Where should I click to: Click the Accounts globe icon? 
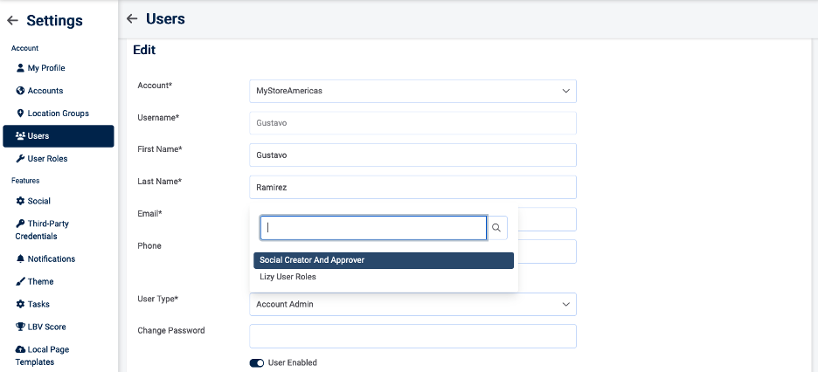point(20,91)
